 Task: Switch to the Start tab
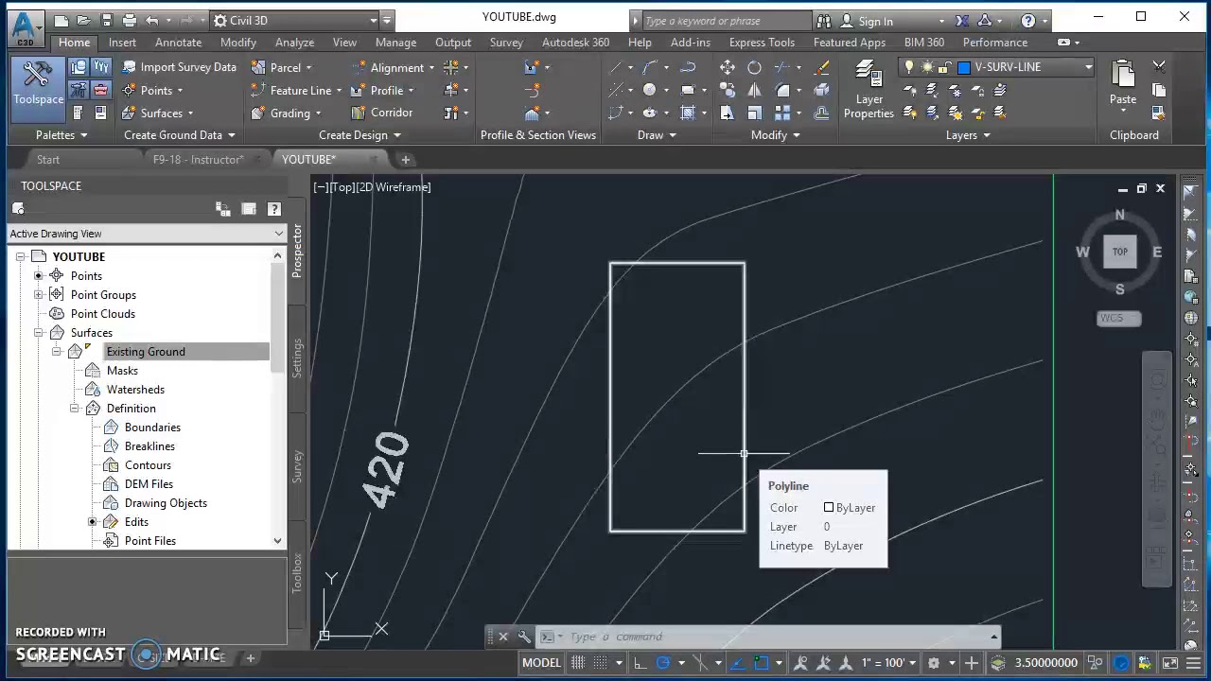47,160
